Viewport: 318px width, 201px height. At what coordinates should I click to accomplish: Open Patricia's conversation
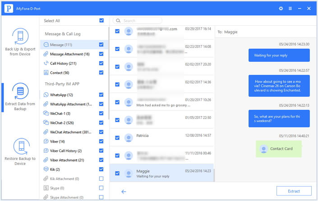[x=161, y=137]
